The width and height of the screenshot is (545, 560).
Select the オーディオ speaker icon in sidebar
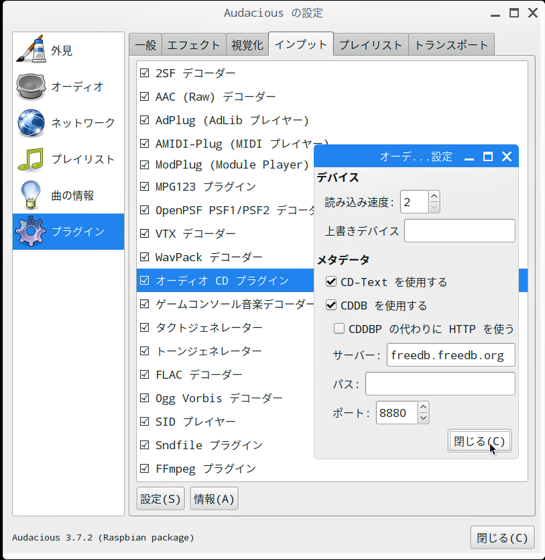(31, 87)
